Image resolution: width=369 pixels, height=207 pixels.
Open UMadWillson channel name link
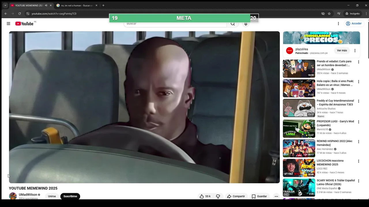28,195
